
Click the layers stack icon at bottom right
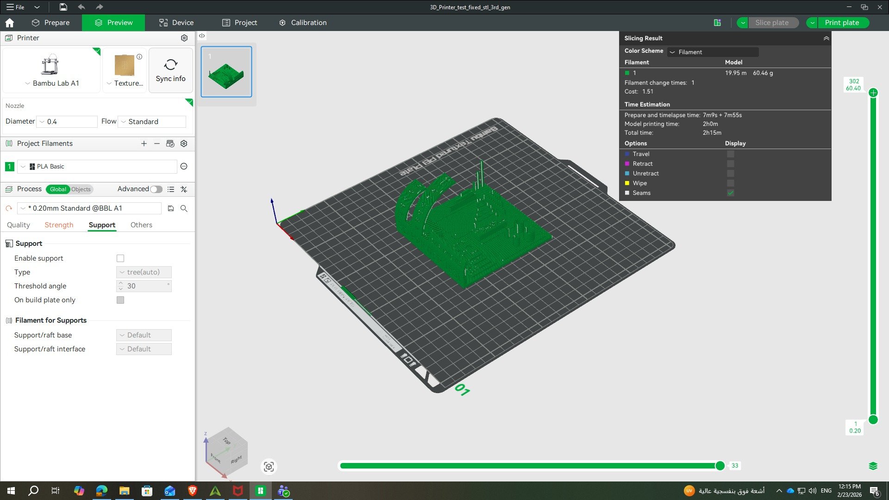tap(873, 466)
